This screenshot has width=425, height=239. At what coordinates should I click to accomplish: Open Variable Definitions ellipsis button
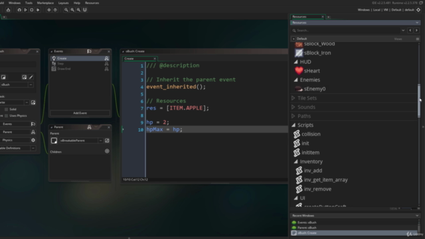click(x=33, y=148)
